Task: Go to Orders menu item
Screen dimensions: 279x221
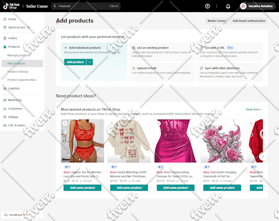Action: coord(13,38)
